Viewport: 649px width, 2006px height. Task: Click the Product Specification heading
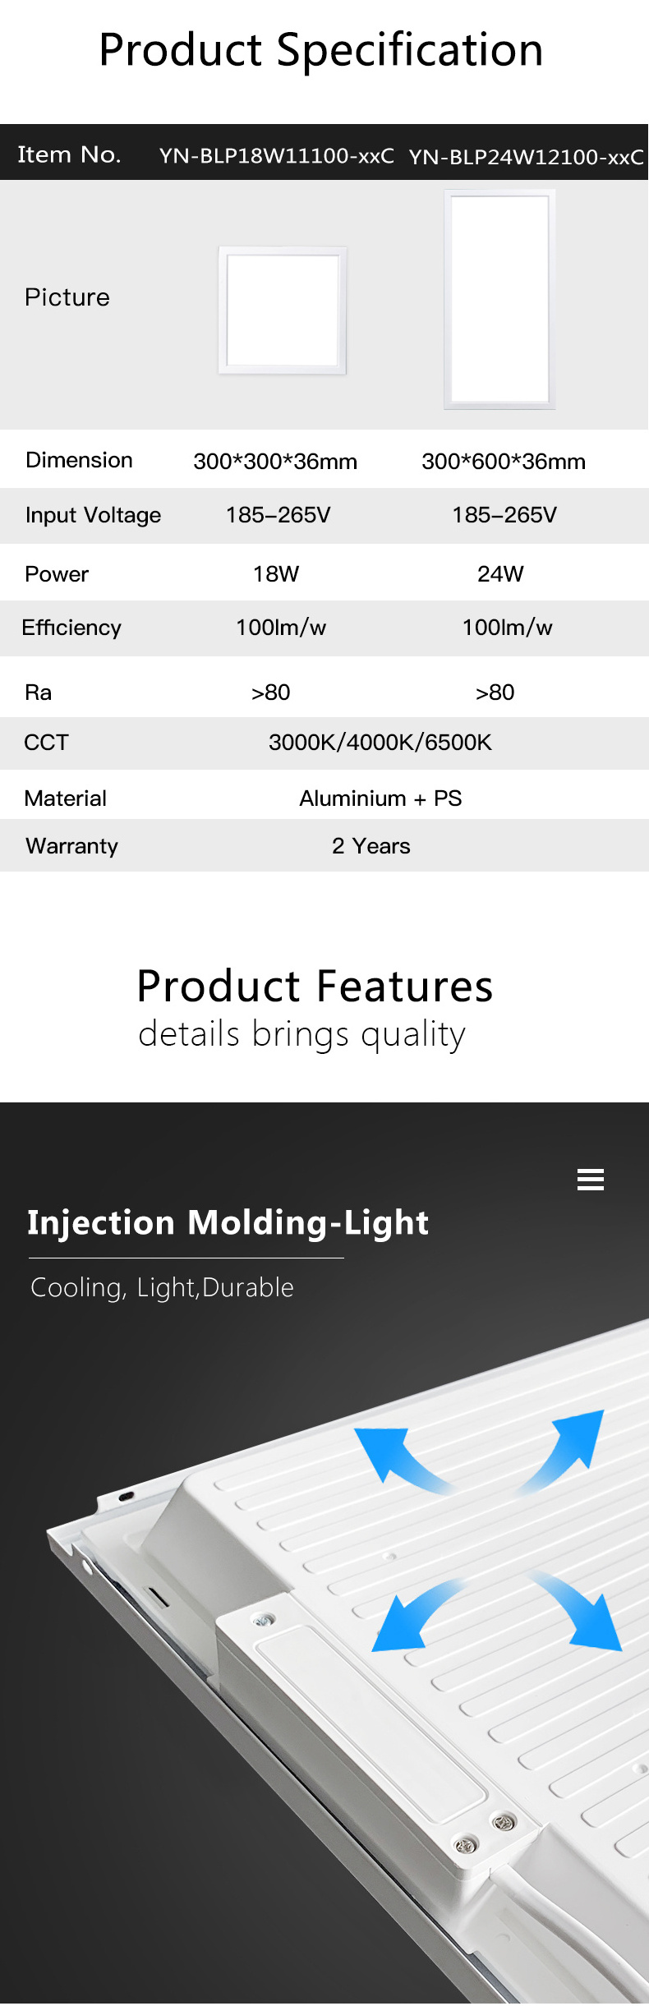(321, 50)
